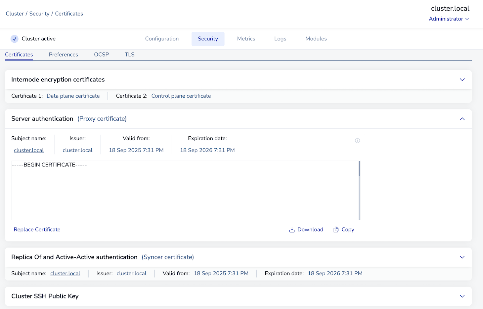Open the Administrator dropdown menu
This screenshot has width=483, height=309.
(x=449, y=19)
